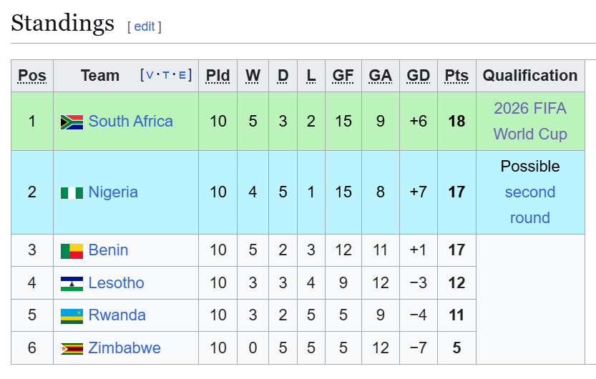Viewport: 596px width, 379px height.
Task: Click the GD column header abbreviation
Action: point(418,76)
